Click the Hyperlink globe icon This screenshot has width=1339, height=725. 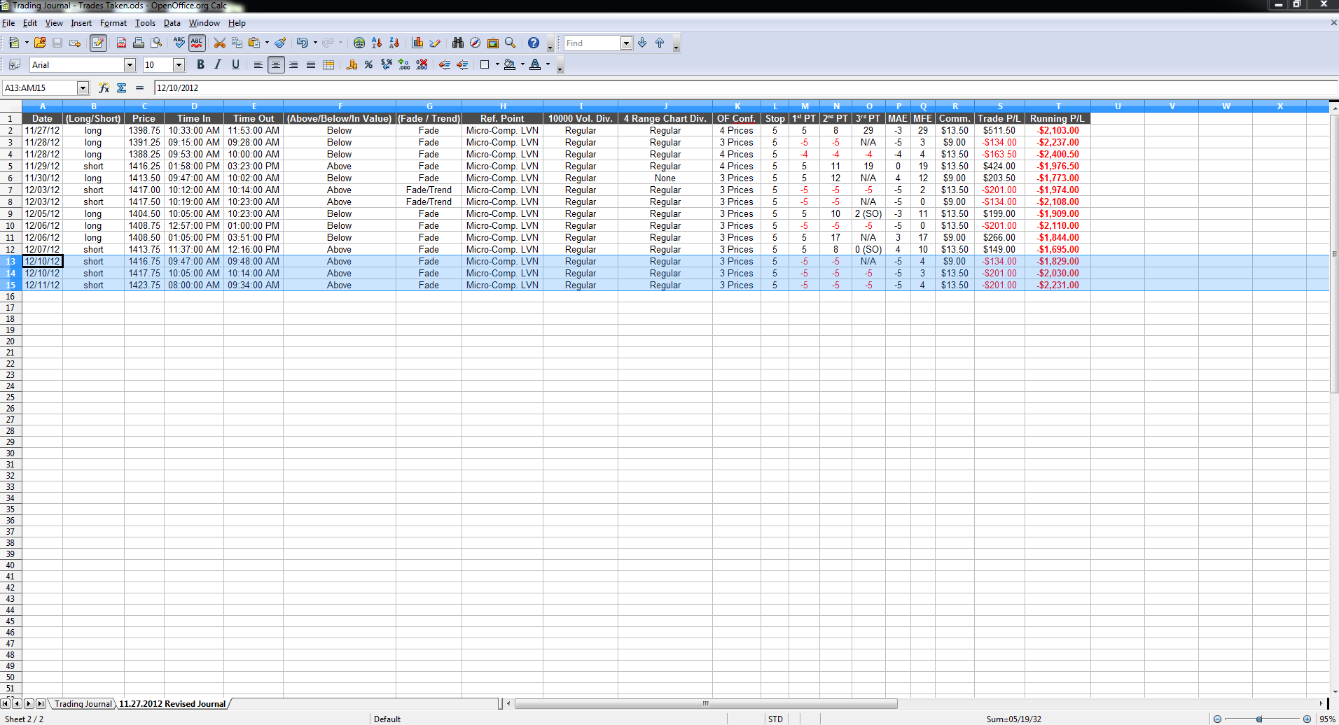pos(359,43)
